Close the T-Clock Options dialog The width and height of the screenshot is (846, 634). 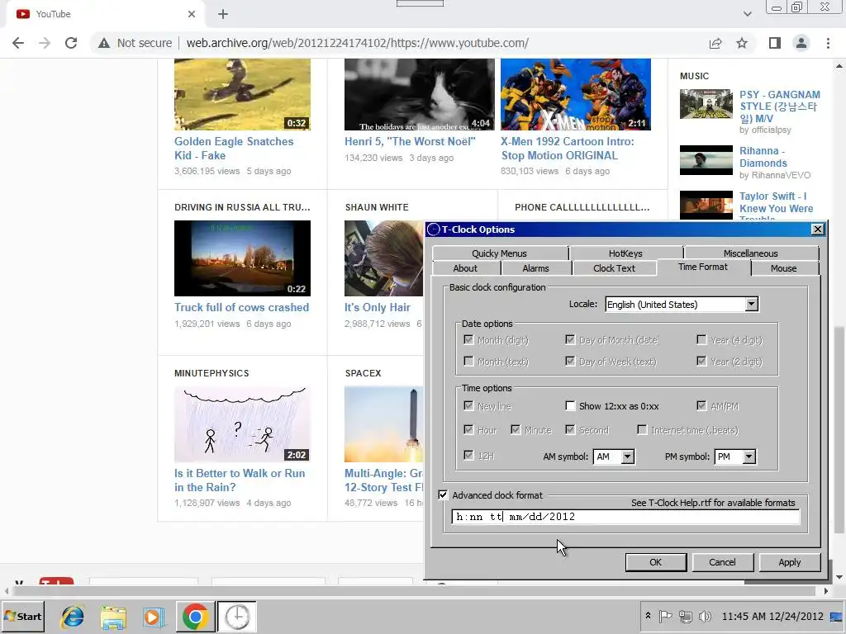coord(817,229)
